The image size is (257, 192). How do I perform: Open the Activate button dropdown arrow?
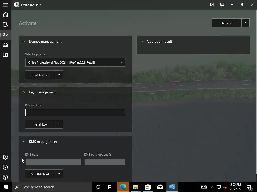[x=245, y=23]
